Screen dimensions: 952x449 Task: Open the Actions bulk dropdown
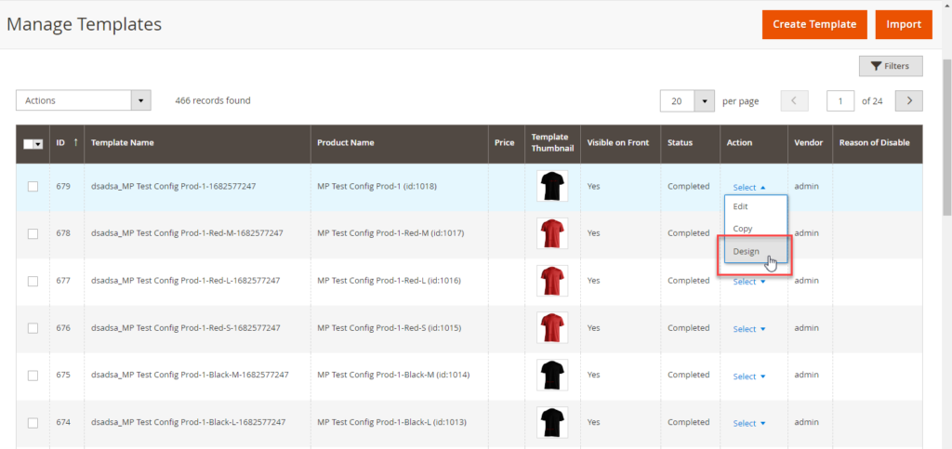coord(83,100)
